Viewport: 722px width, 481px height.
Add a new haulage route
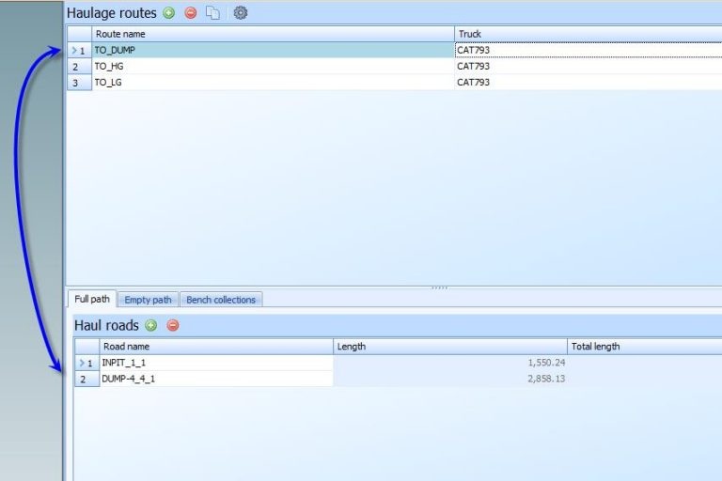click(x=169, y=13)
